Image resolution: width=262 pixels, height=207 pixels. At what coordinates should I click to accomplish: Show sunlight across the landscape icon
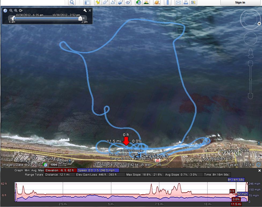[146, 2]
